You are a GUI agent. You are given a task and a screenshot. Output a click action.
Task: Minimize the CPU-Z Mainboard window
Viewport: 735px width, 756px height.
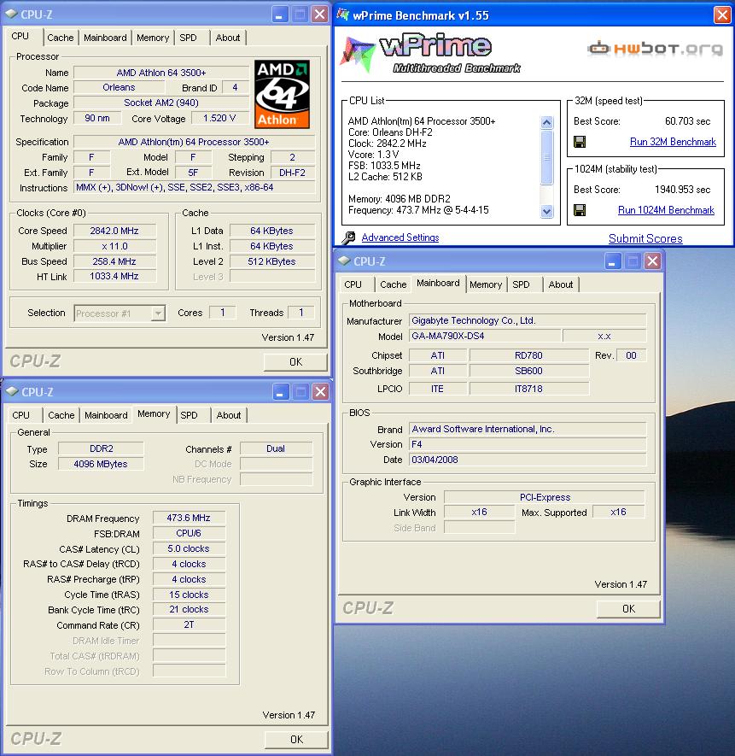tap(613, 261)
